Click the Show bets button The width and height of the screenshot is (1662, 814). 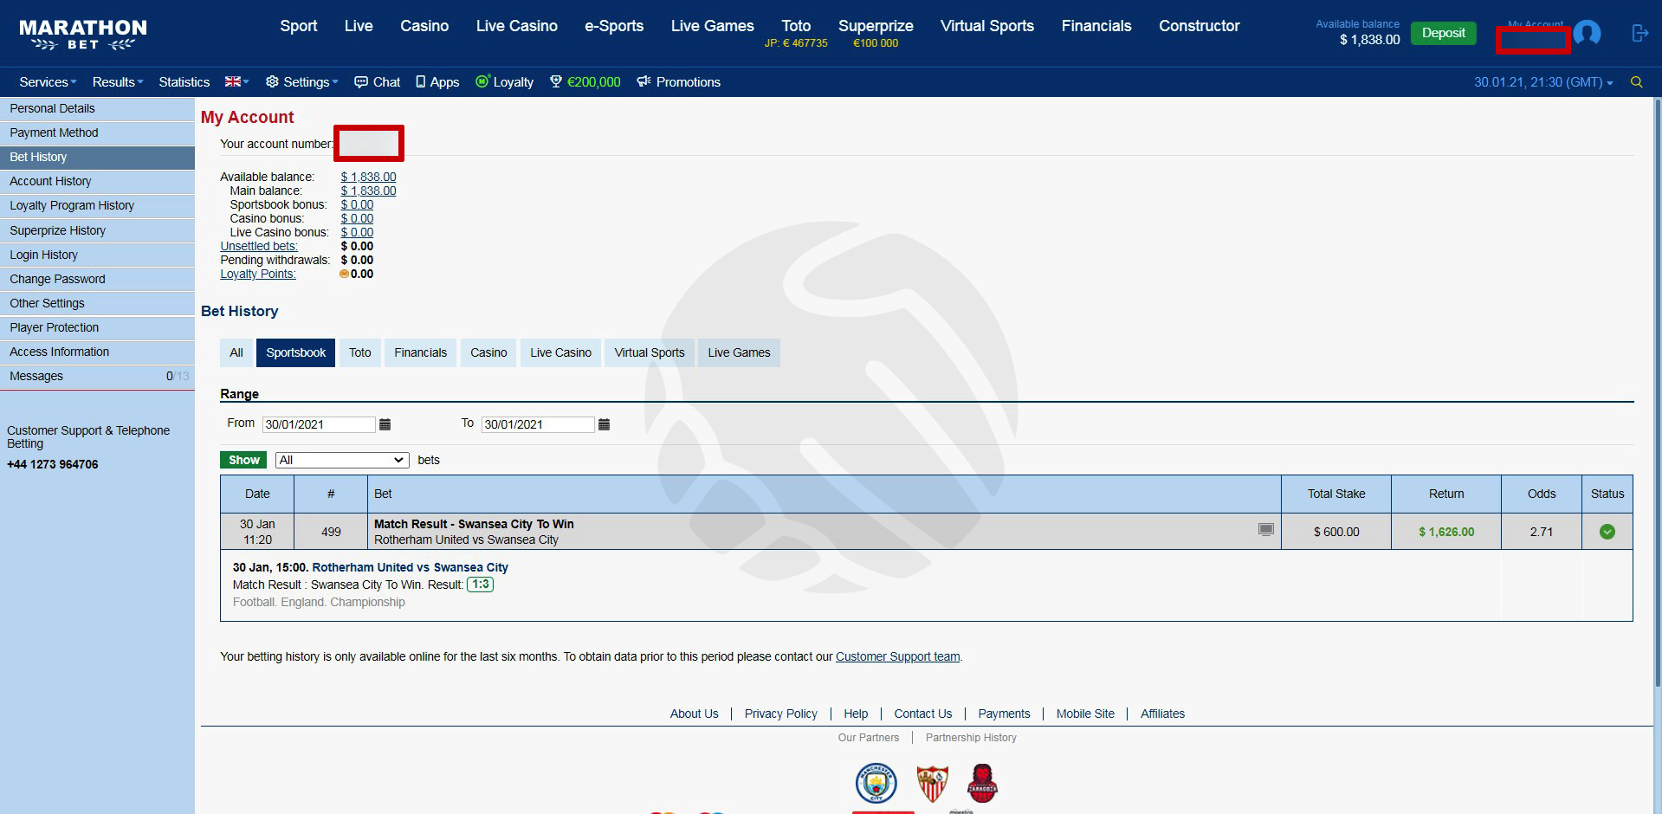pos(243,460)
